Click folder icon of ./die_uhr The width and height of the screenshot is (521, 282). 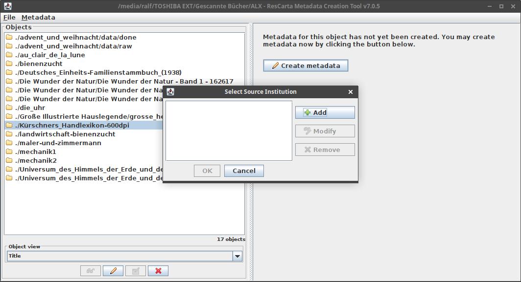(x=9, y=107)
